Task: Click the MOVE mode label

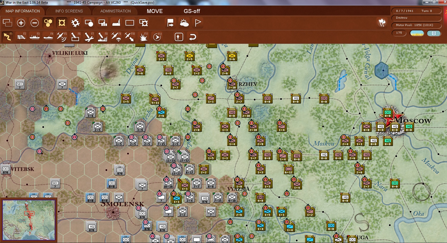Action: pos(155,11)
